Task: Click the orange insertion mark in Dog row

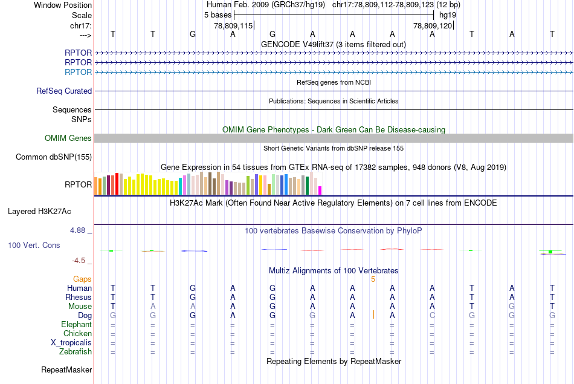Action: 373,314
